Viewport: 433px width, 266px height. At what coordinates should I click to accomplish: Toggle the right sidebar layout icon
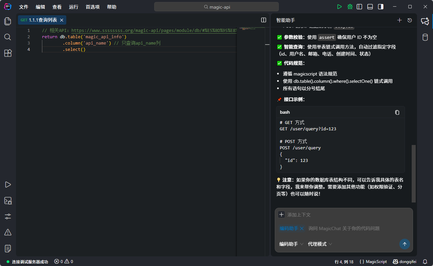point(380,7)
